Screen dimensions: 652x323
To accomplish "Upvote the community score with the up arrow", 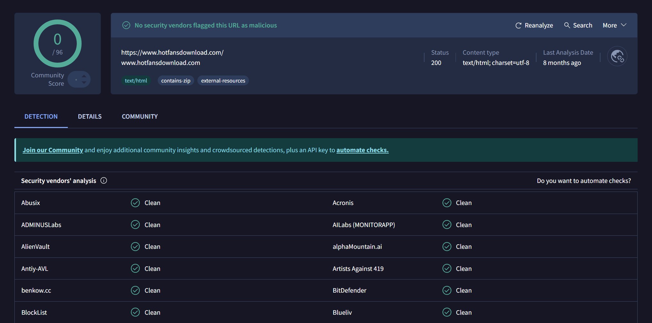I will 84,76.
